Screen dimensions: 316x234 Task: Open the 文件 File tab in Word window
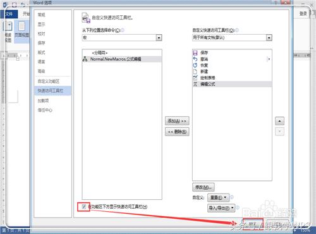click(x=8, y=14)
